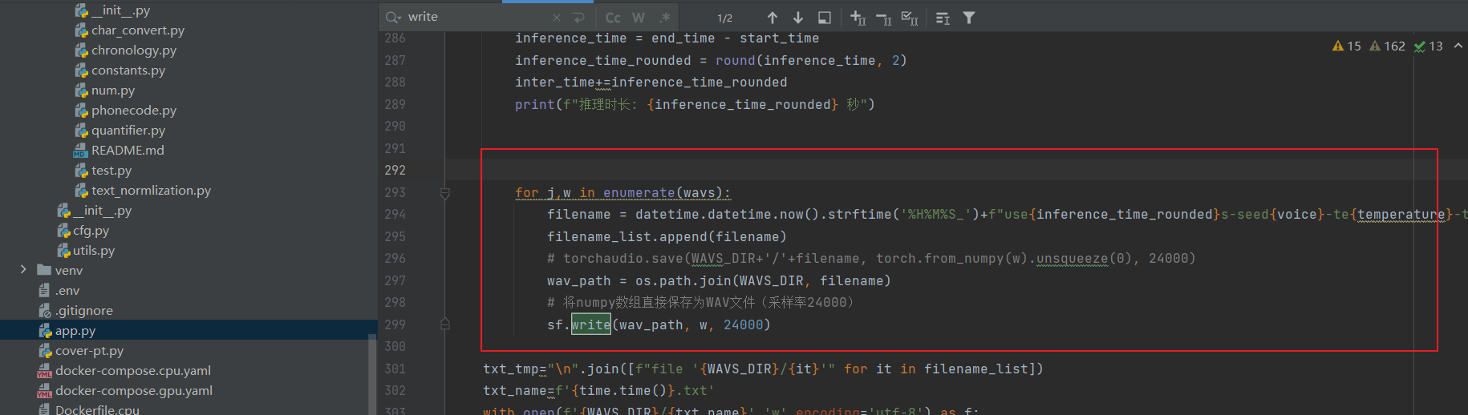The width and height of the screenshot is (1468, 415).
Task: Open cover-pt.py file
Action: [90, 351]
